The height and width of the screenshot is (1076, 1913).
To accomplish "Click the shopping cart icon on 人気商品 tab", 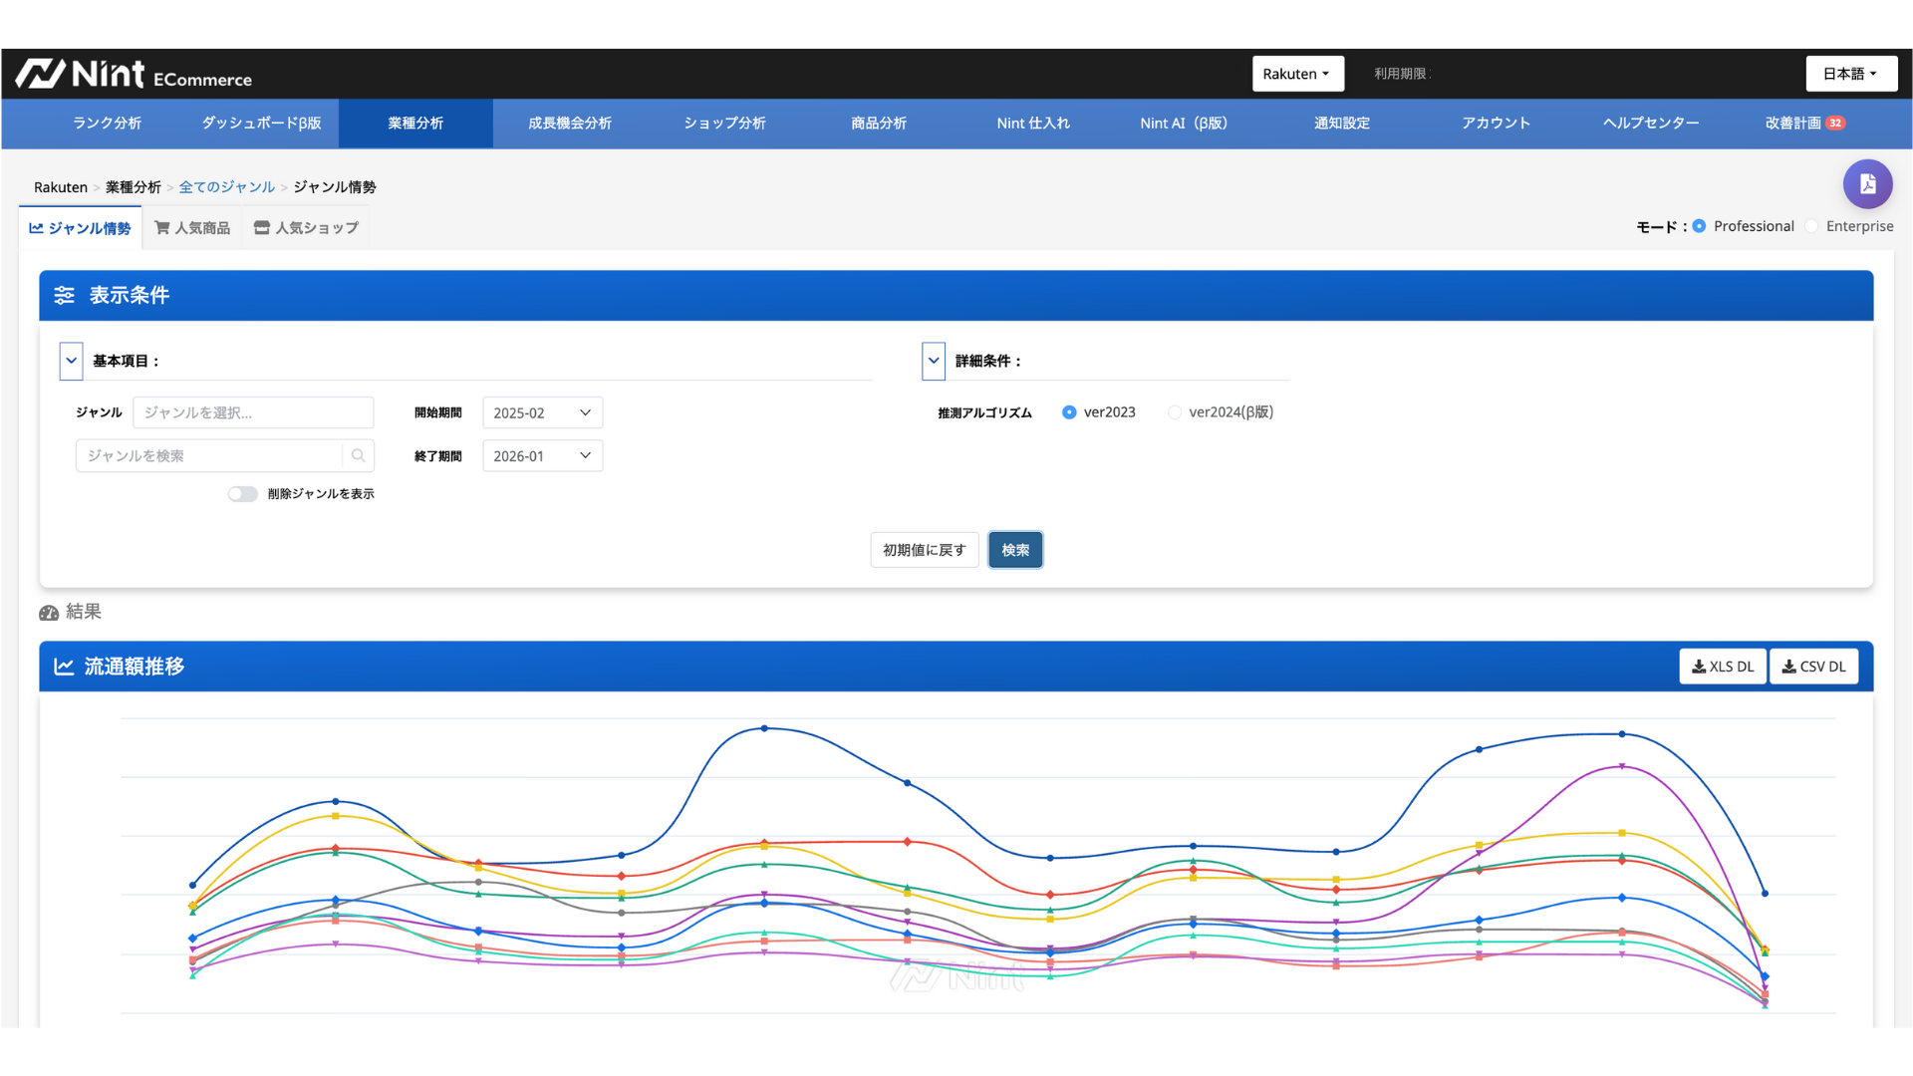I will pos(162,227).
